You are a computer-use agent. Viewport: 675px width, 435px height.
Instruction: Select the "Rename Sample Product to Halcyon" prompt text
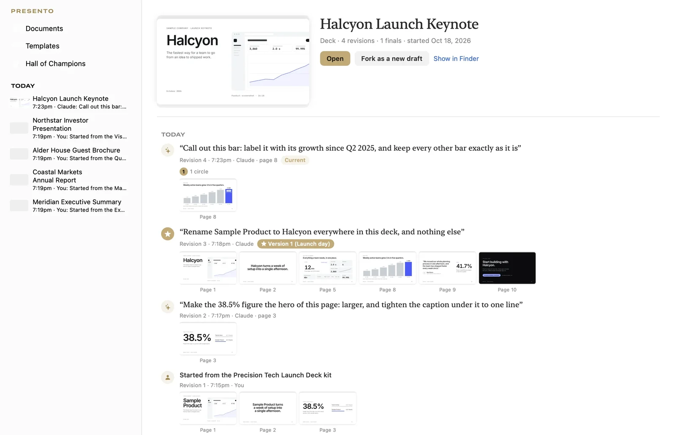pyautogui.click(x=322, y=232)
